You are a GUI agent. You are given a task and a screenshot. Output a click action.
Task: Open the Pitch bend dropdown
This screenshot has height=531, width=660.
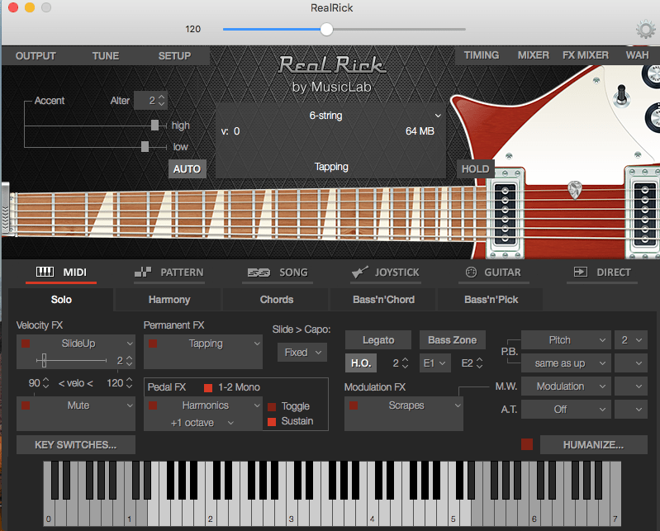tap(566, 340)
